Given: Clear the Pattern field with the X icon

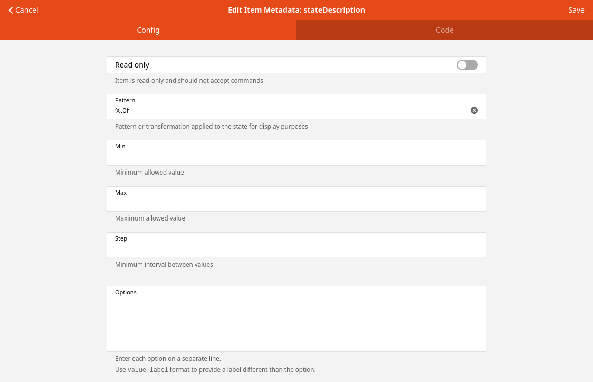Looking at the screenshot, I should coord(474,110).
